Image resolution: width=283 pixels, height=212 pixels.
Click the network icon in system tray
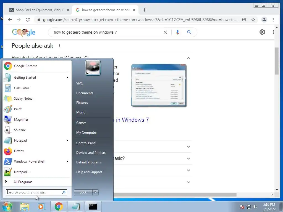pos(248,207)
